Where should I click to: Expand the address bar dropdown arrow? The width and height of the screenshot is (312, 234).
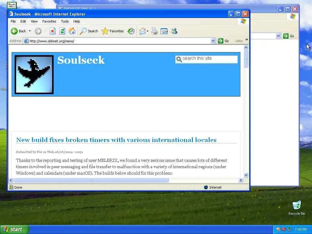pyautogui.click(x=213, y=41)
